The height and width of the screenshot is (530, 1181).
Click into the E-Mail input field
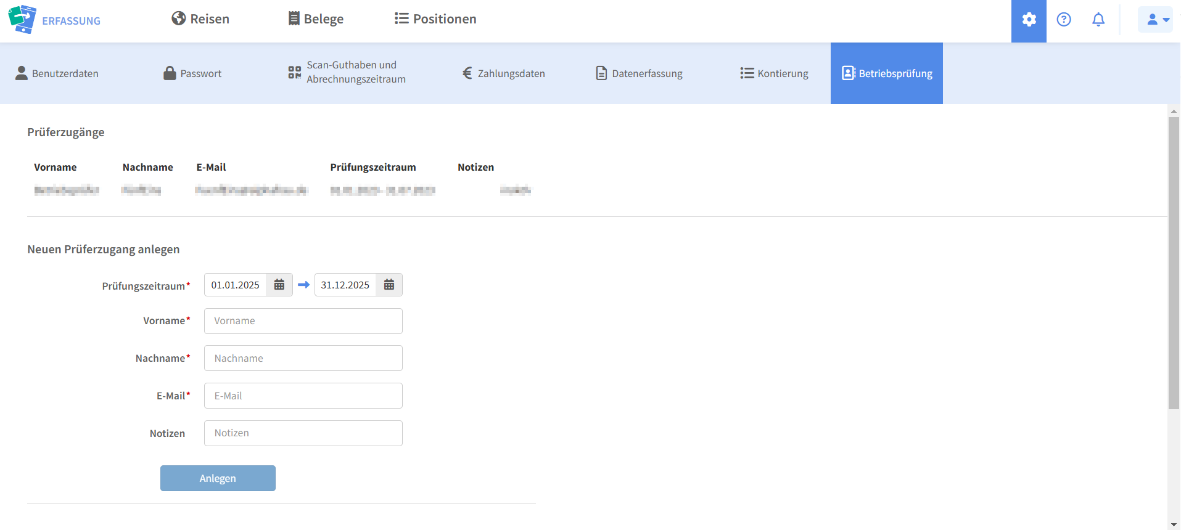tap(303, 396)
